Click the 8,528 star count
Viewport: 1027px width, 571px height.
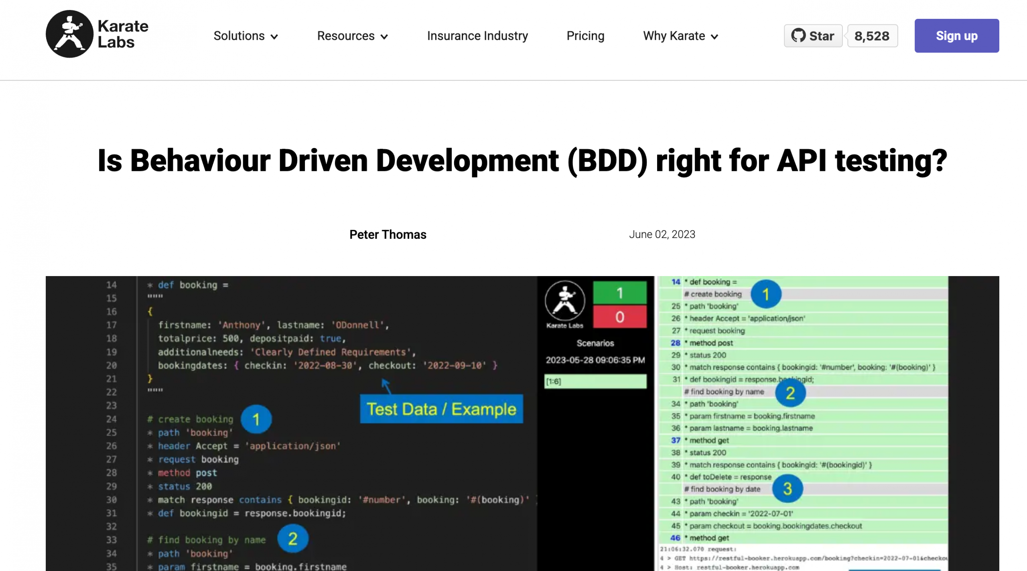(x=873, y=35)
